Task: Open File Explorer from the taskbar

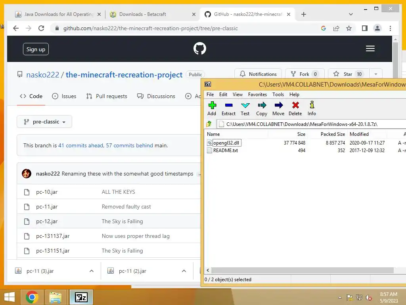Action: (56, 297)
